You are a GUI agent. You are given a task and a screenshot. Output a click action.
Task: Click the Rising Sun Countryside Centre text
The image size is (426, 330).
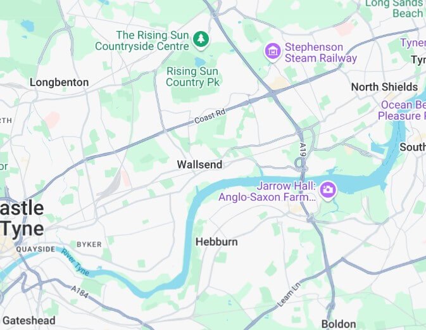point(142,41)
